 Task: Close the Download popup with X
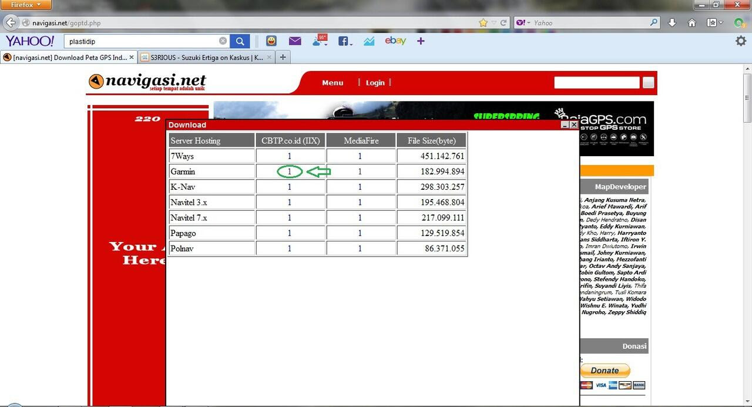pos(574,125)
